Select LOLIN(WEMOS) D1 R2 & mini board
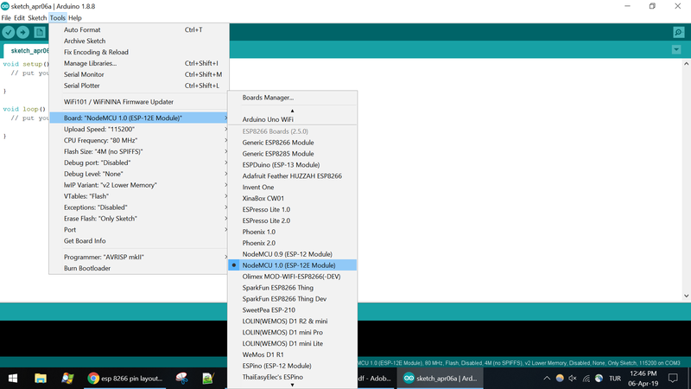Viewport: 691px width, 389px height. [x=292, y=321]
